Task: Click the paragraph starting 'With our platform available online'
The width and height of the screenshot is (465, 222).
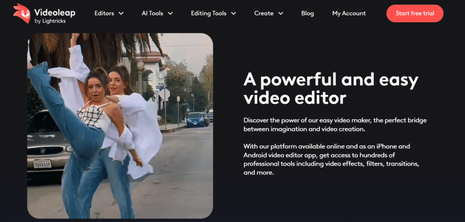Action: (331, 159)
